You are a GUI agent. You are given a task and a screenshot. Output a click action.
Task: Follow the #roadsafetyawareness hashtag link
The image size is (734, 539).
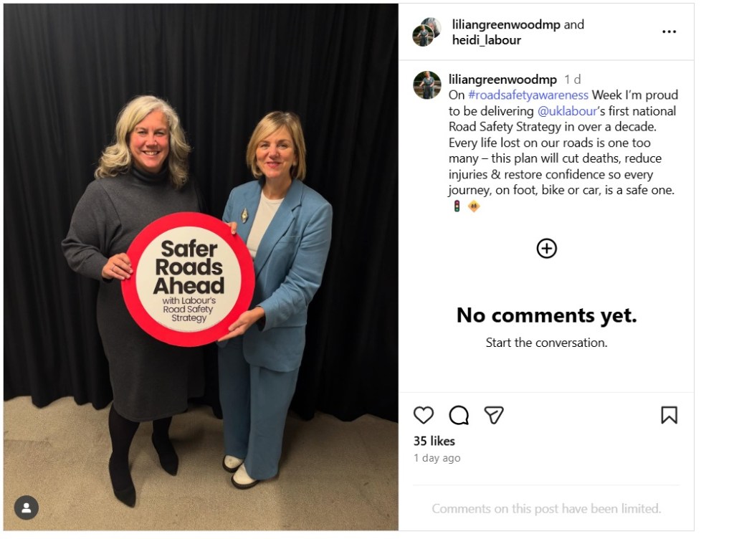point(528,95)
